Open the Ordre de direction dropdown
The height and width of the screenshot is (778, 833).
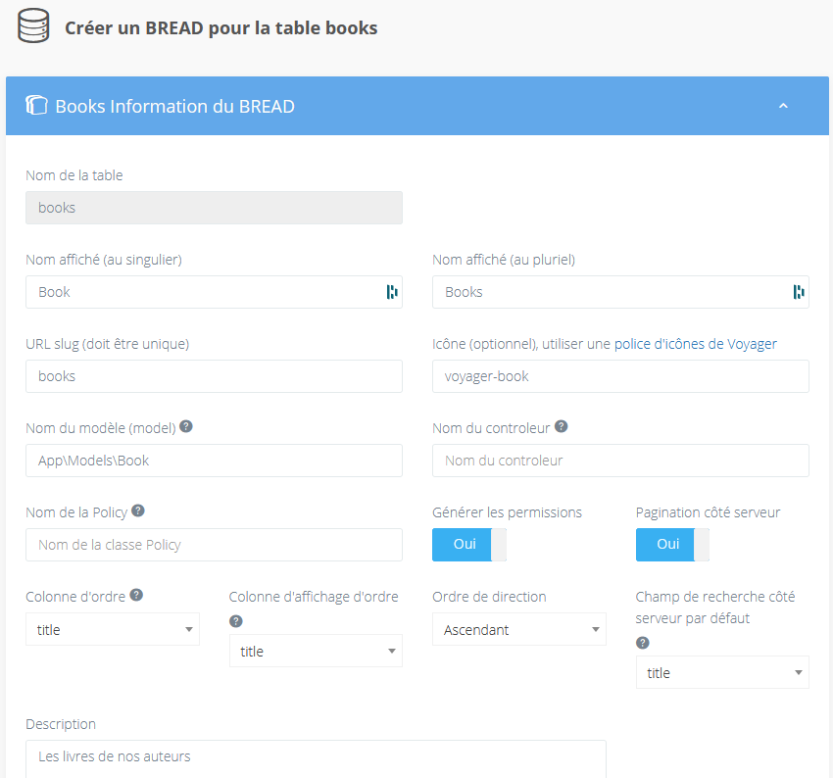[x=519, y=629]
